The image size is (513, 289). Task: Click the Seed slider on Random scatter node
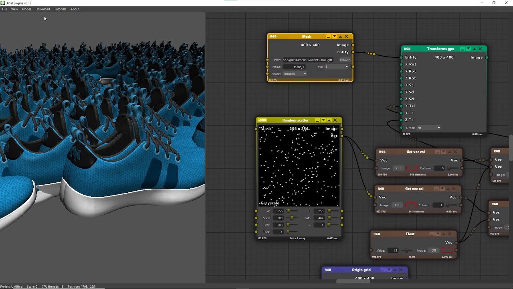293,218
